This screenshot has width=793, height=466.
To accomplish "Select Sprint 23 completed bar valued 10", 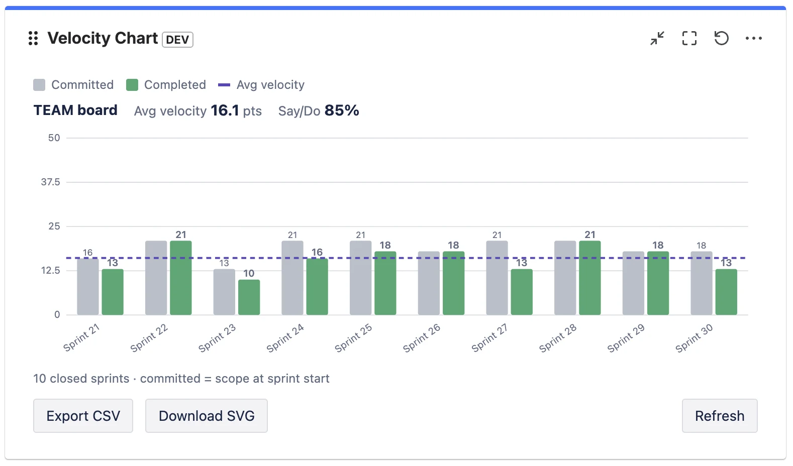I will [x=249, y=297].
